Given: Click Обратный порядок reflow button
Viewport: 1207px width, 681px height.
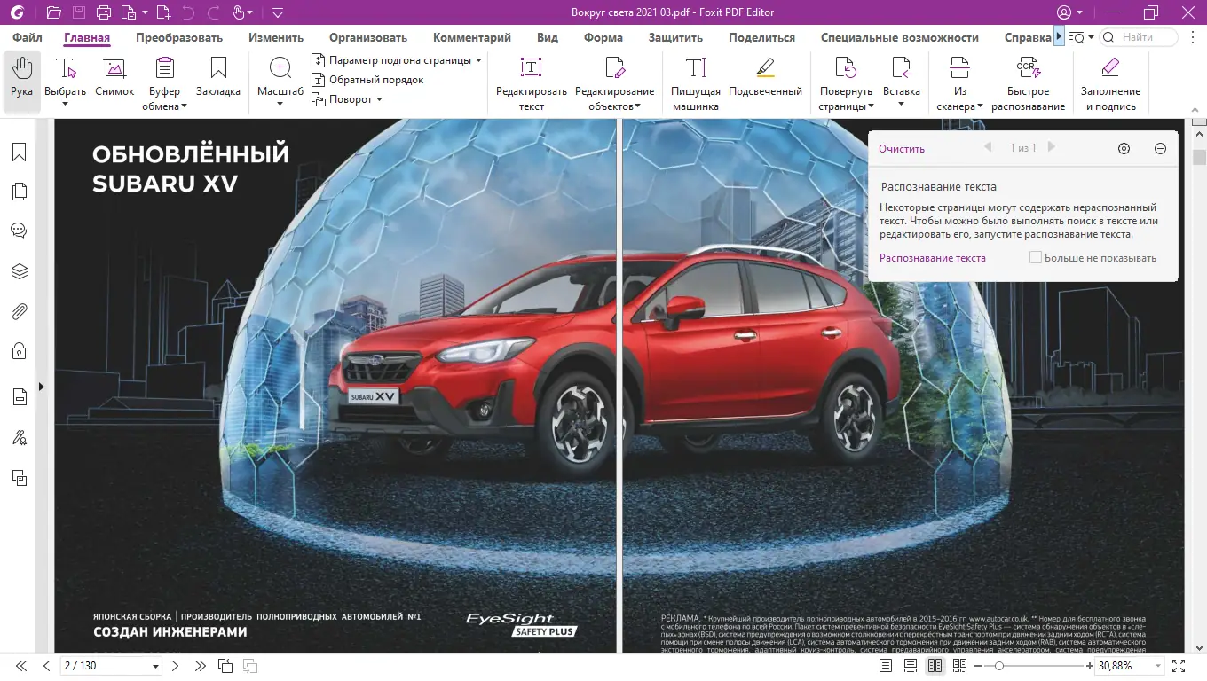Looking at the screenshot, I should 368,80.
